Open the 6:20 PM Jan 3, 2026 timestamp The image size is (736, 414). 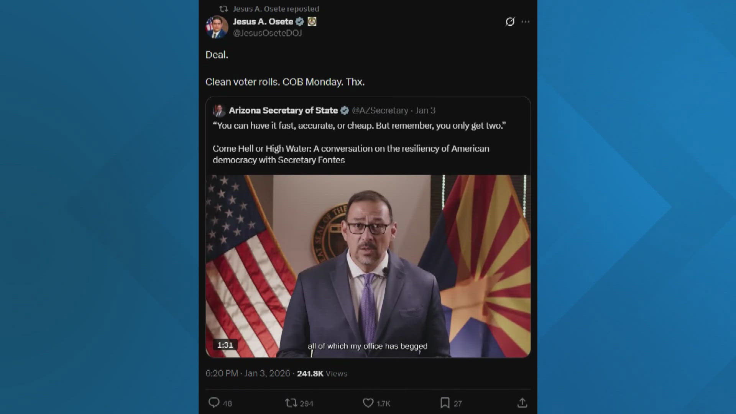(248, 373)
